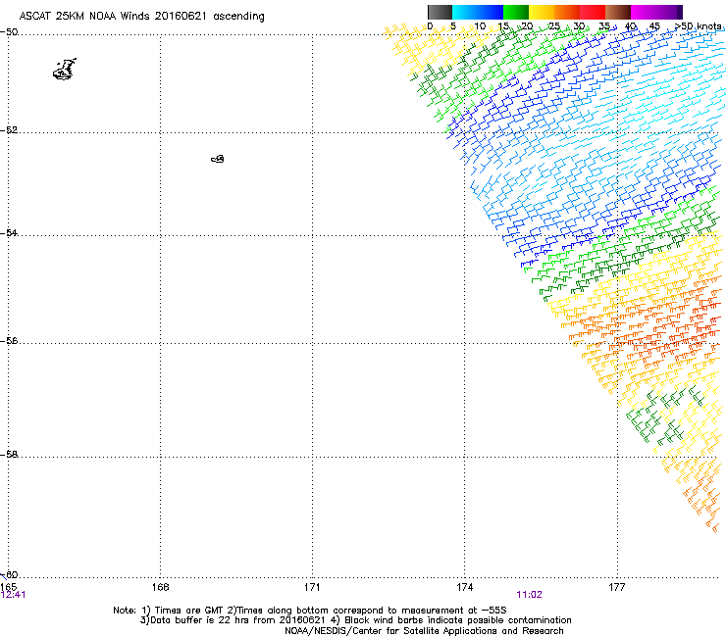The image size is (726, 637).
Task: Click the gray 0-5 knots color swatch
Action: click(x=440, y=12)
